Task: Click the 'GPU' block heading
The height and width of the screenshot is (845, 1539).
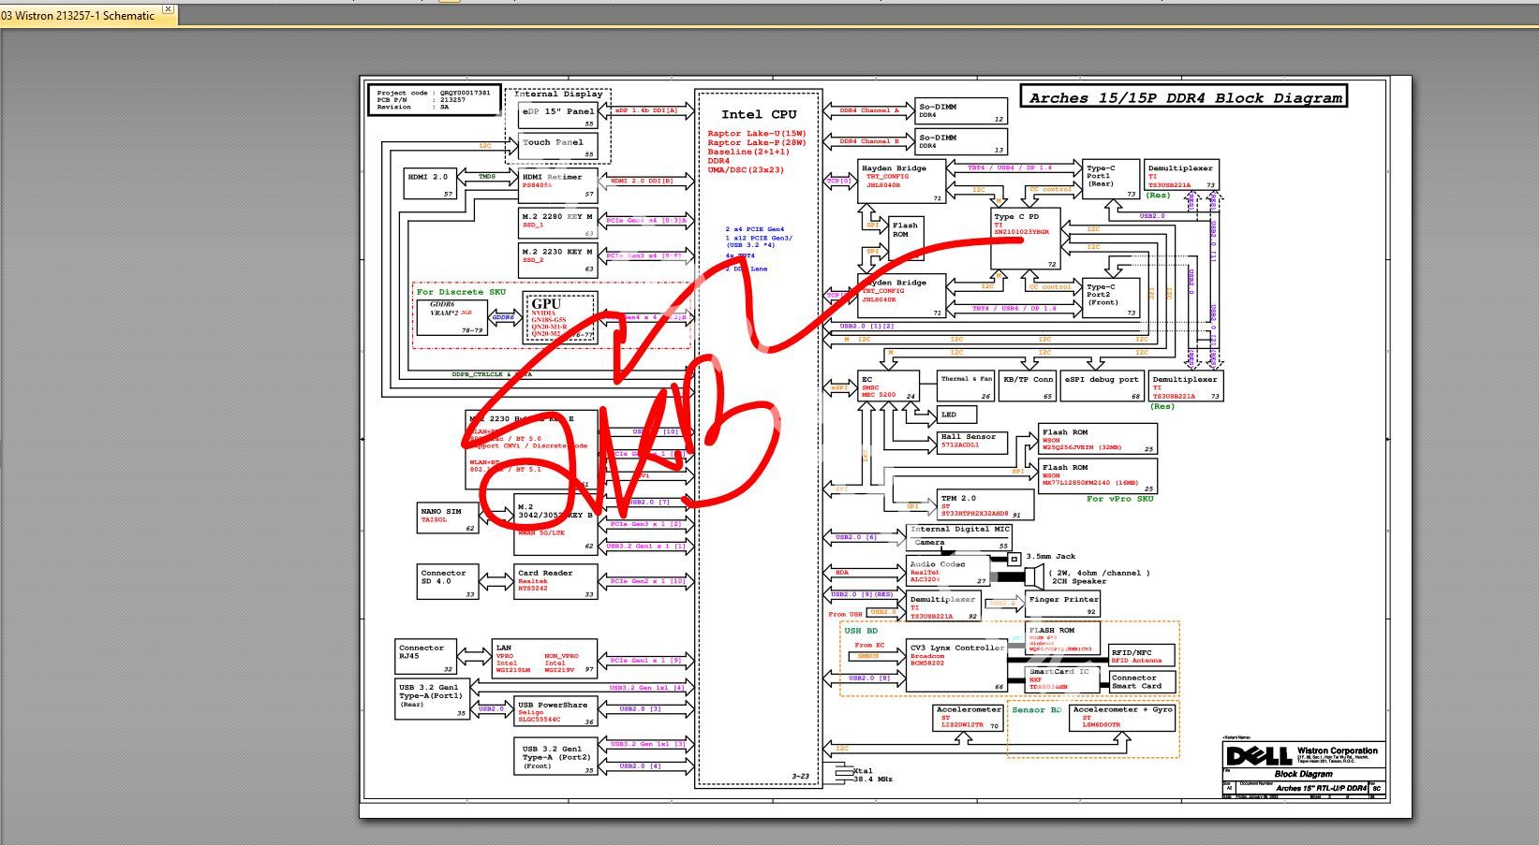Action: tap(546, 303)
